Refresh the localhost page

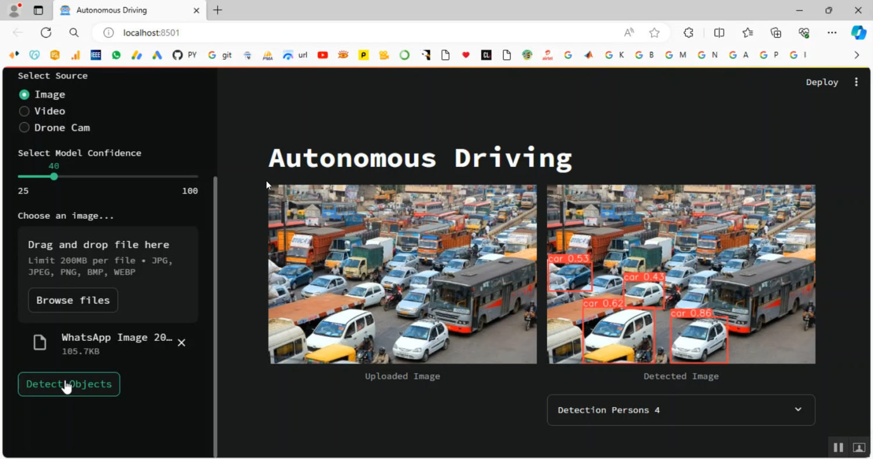coord(46,33)
